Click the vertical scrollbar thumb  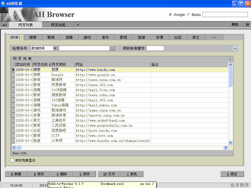[230, 77]
